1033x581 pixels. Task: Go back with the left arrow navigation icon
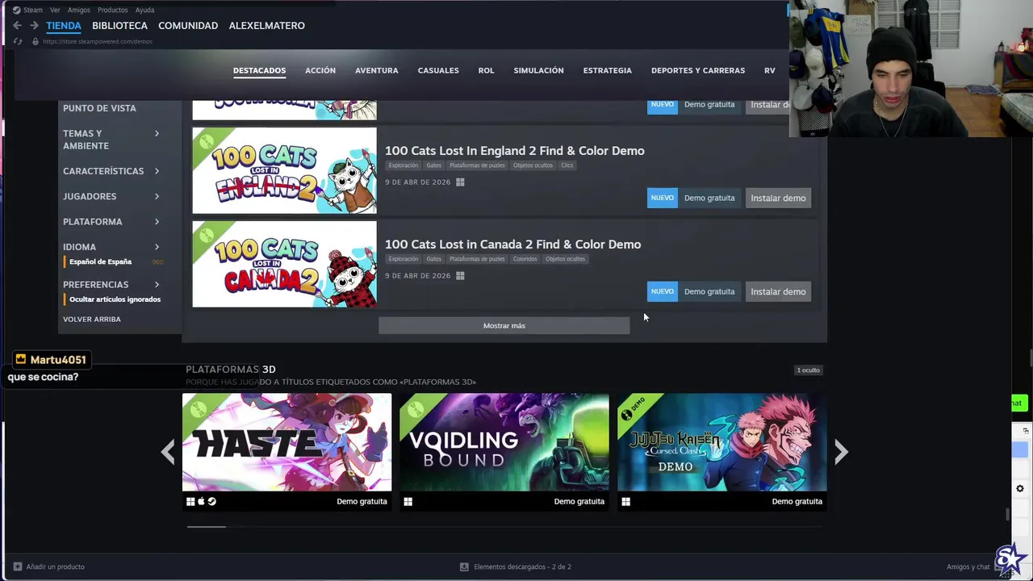coord(17,26)
